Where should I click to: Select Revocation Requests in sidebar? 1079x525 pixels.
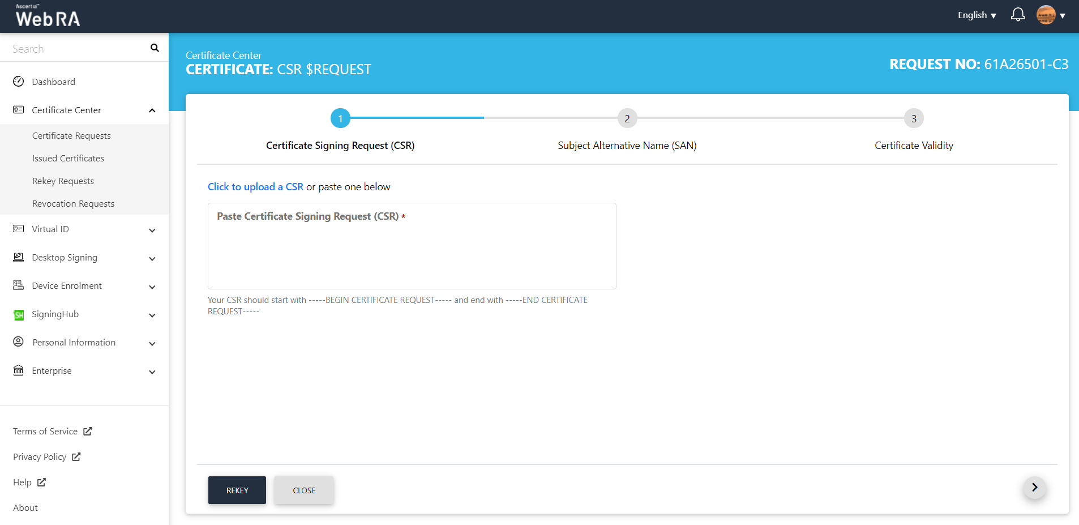(x=73, y=204)
